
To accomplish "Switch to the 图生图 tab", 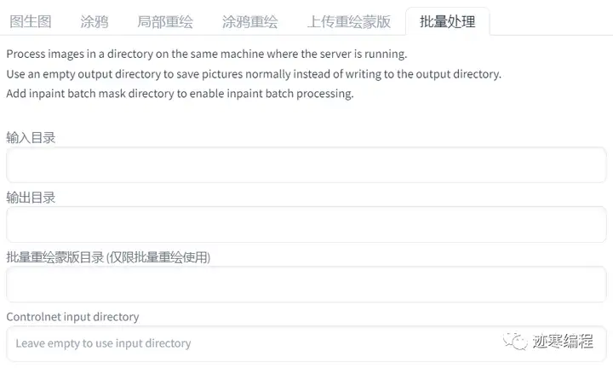I will point(32,21).
